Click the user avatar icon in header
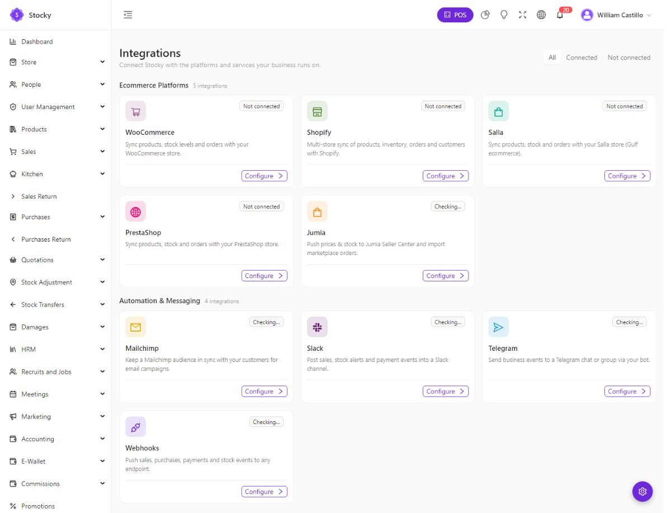Screen dimensions: 671x513 (587, 15)
